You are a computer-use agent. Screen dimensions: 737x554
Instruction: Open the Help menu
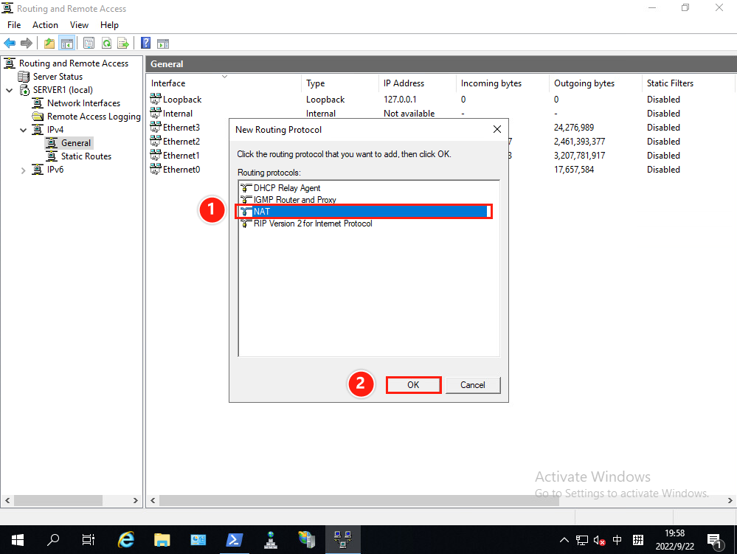pos(109,25)
